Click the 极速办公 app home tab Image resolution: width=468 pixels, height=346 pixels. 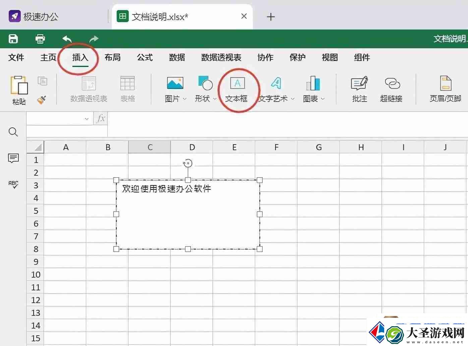click(x=34, y=16)
